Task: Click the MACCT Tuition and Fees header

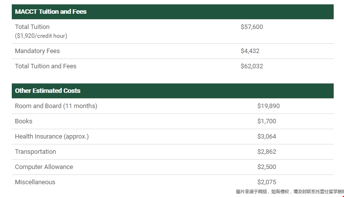Action: (x=51, y=11)
